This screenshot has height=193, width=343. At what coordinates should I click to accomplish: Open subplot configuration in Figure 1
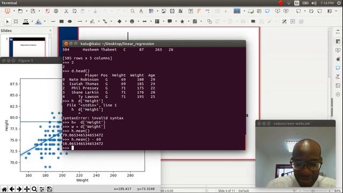pyautogui.click(x=42, y=189)
